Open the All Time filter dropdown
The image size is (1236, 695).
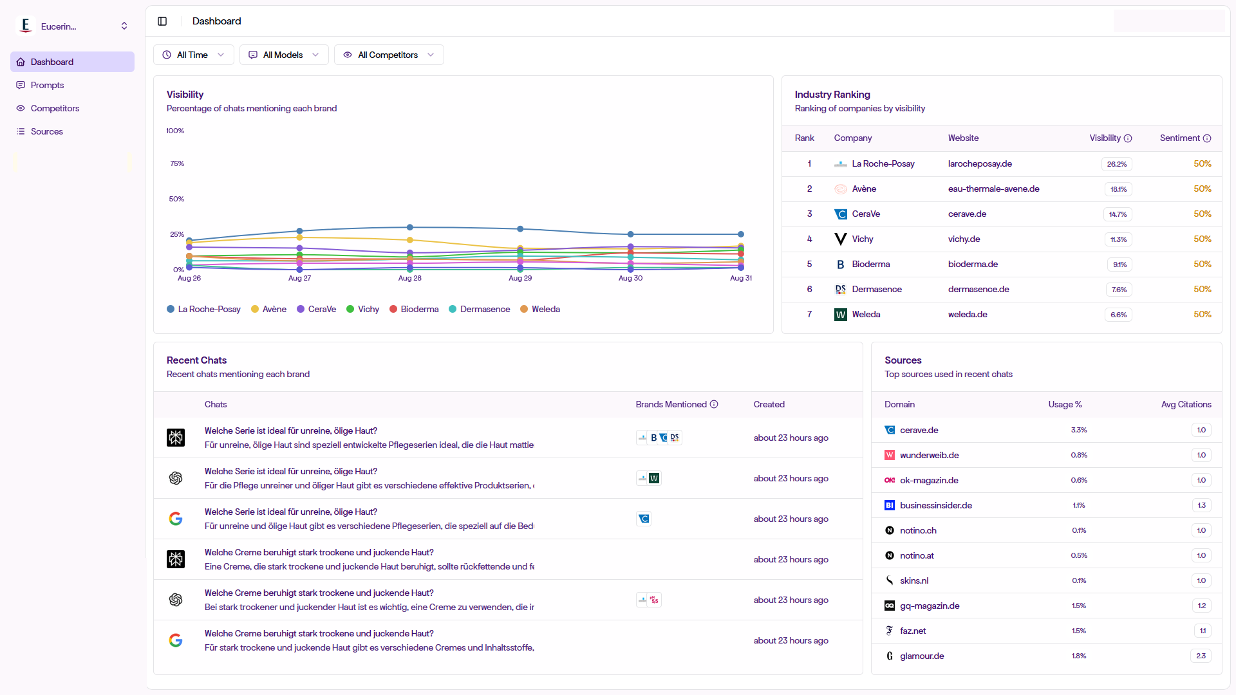[x=194, y=55]
